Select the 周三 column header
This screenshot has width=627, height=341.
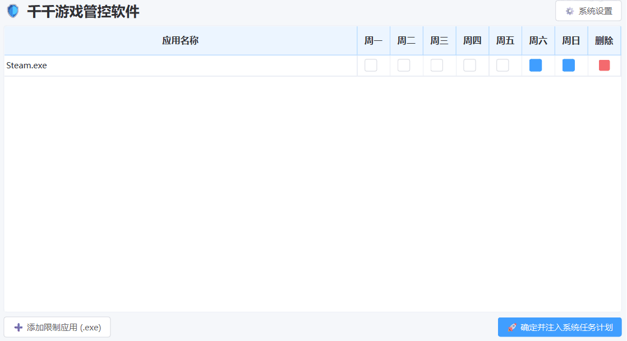[x=439, y=41]
